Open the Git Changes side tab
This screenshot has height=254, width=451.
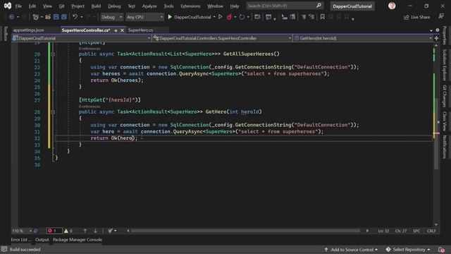445,96
